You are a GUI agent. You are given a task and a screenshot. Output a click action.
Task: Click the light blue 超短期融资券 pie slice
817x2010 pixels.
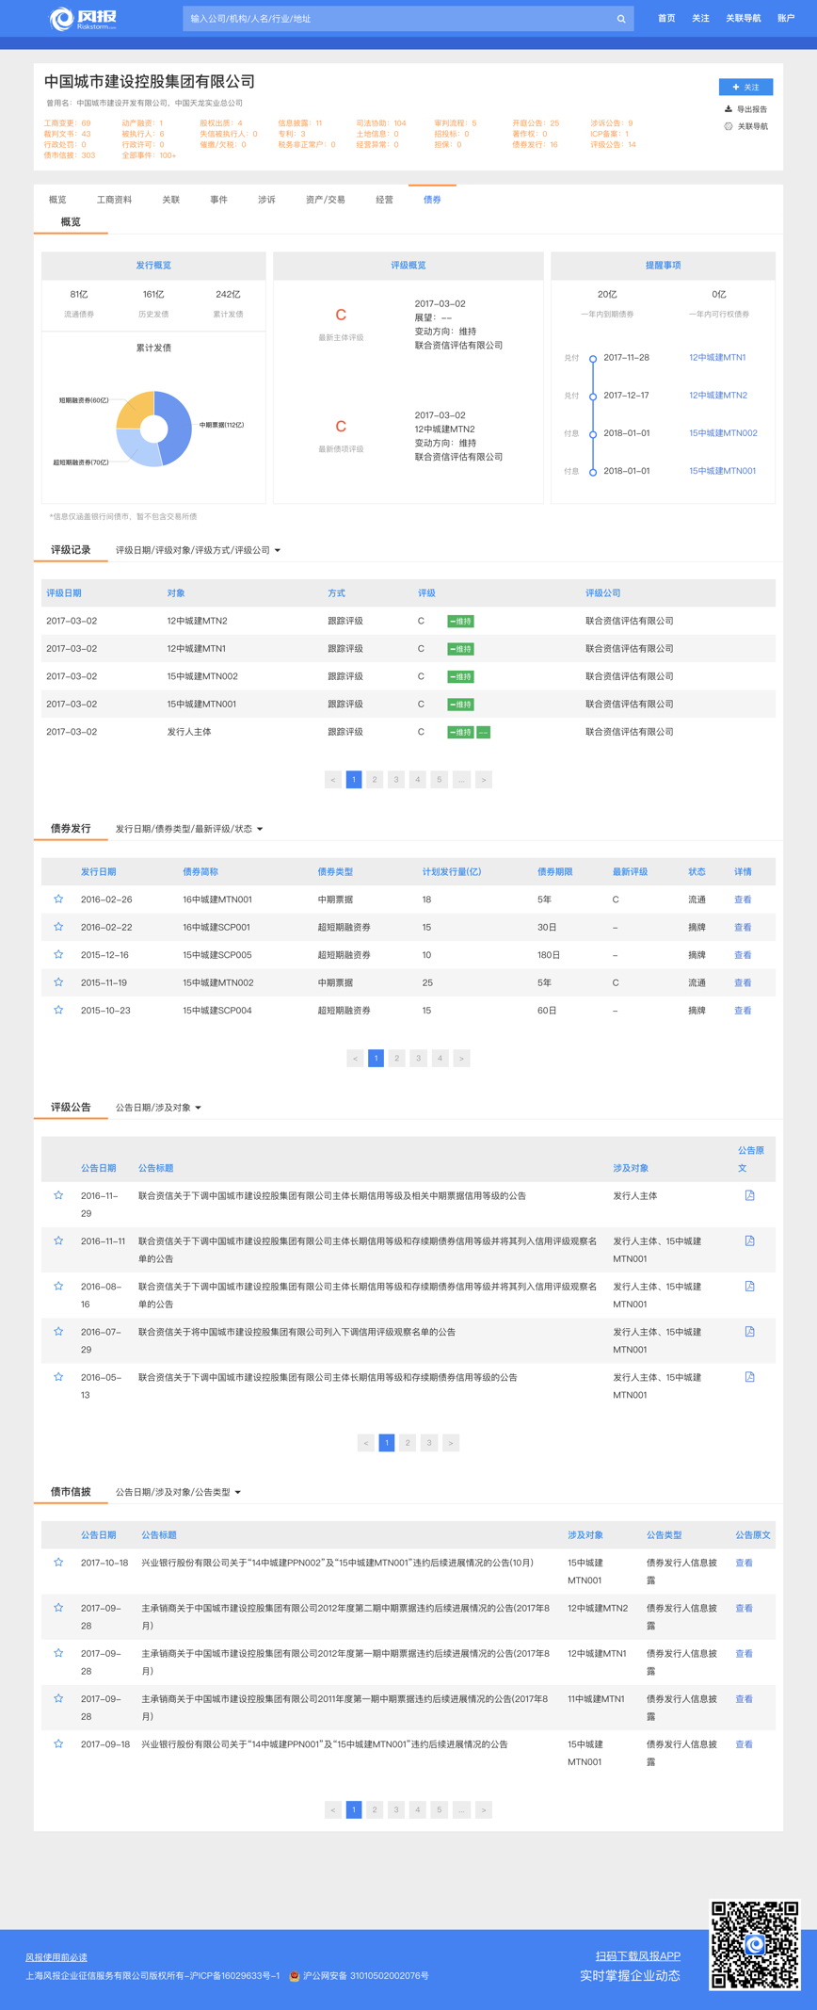(x=138, y=448)
